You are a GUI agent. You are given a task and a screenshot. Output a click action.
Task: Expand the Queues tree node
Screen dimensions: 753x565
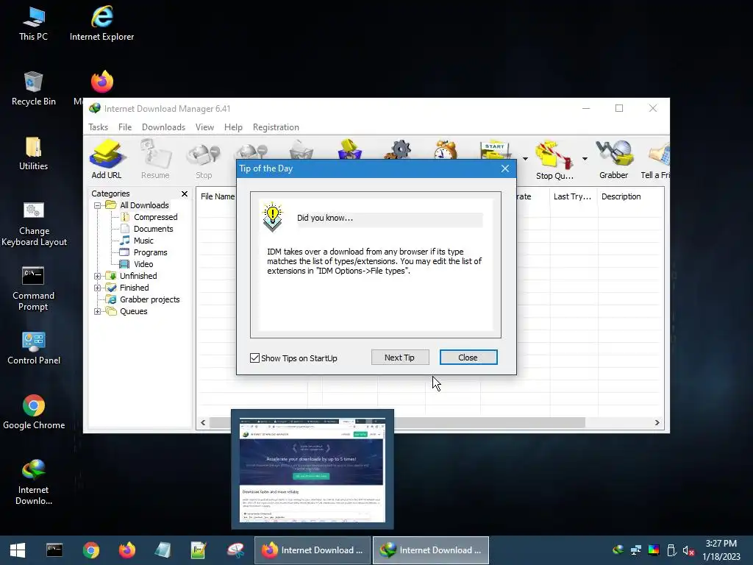97,311
